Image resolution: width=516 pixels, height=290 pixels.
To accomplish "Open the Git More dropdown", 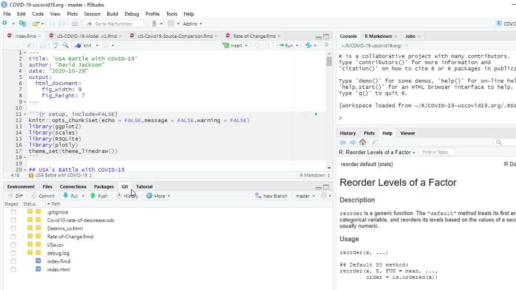I will (158, 196).
